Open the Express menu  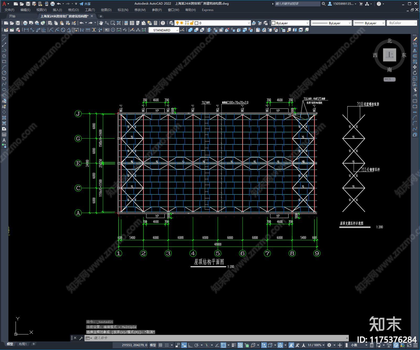click(x=208, y=10)
